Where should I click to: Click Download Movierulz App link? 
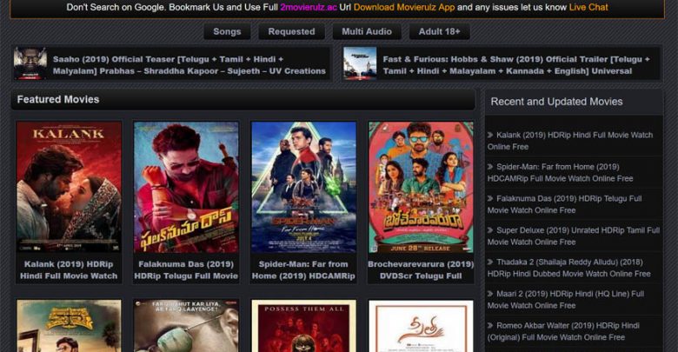pyautogui.click(x=404, y=7)
